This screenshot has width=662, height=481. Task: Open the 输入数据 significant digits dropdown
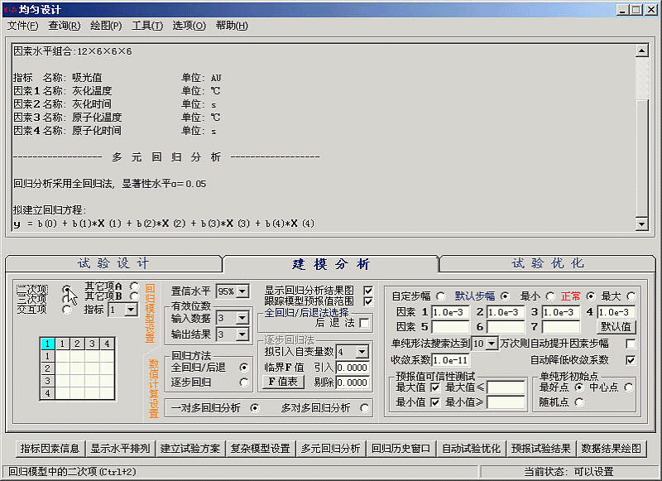click(243, 318)
